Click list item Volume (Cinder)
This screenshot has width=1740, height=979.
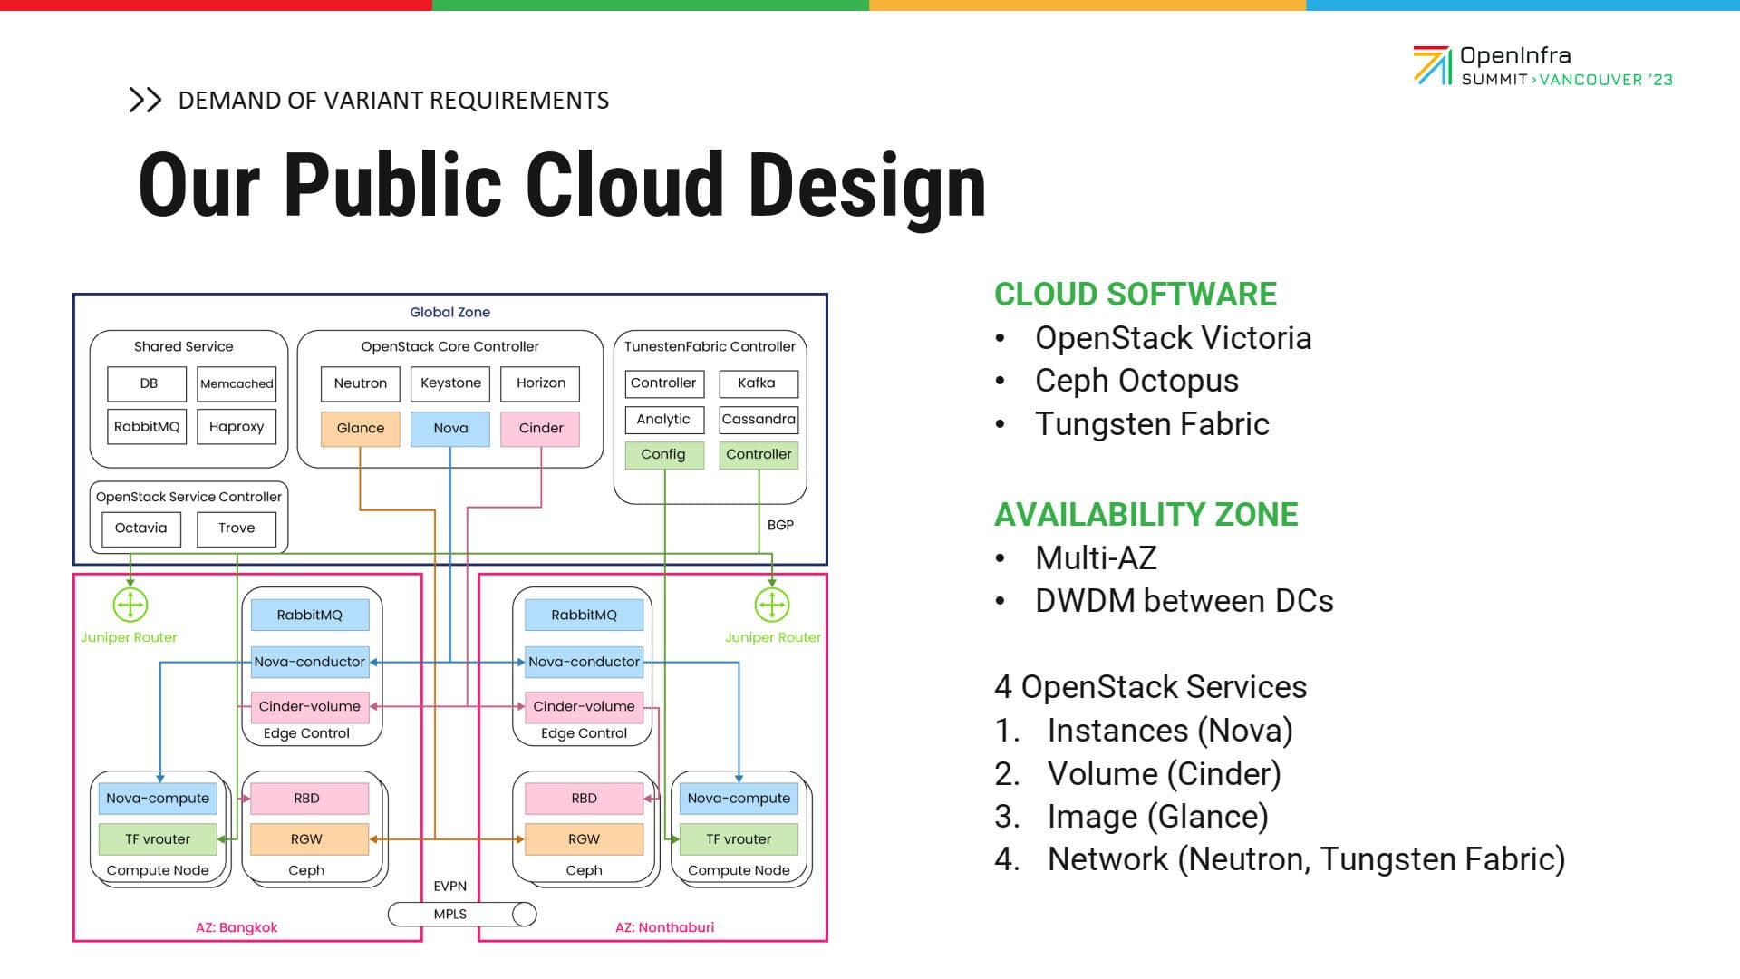(1165, 774)
